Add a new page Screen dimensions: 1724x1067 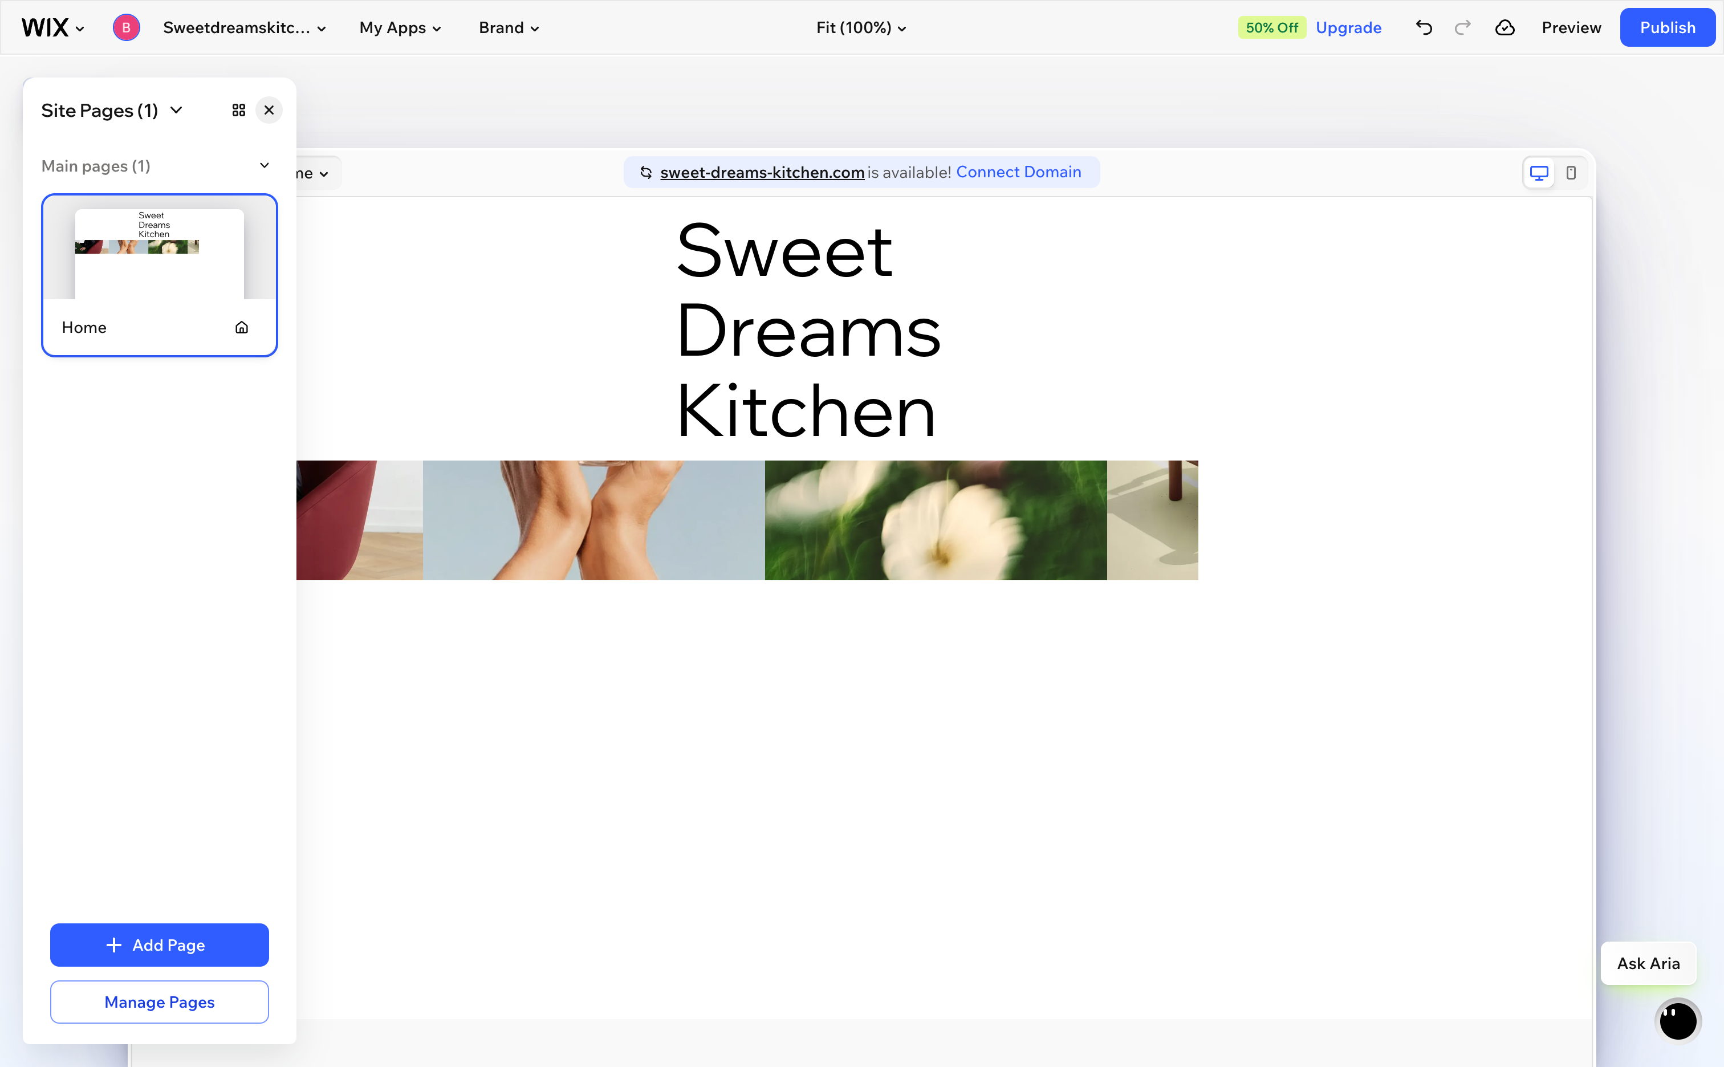160,945
